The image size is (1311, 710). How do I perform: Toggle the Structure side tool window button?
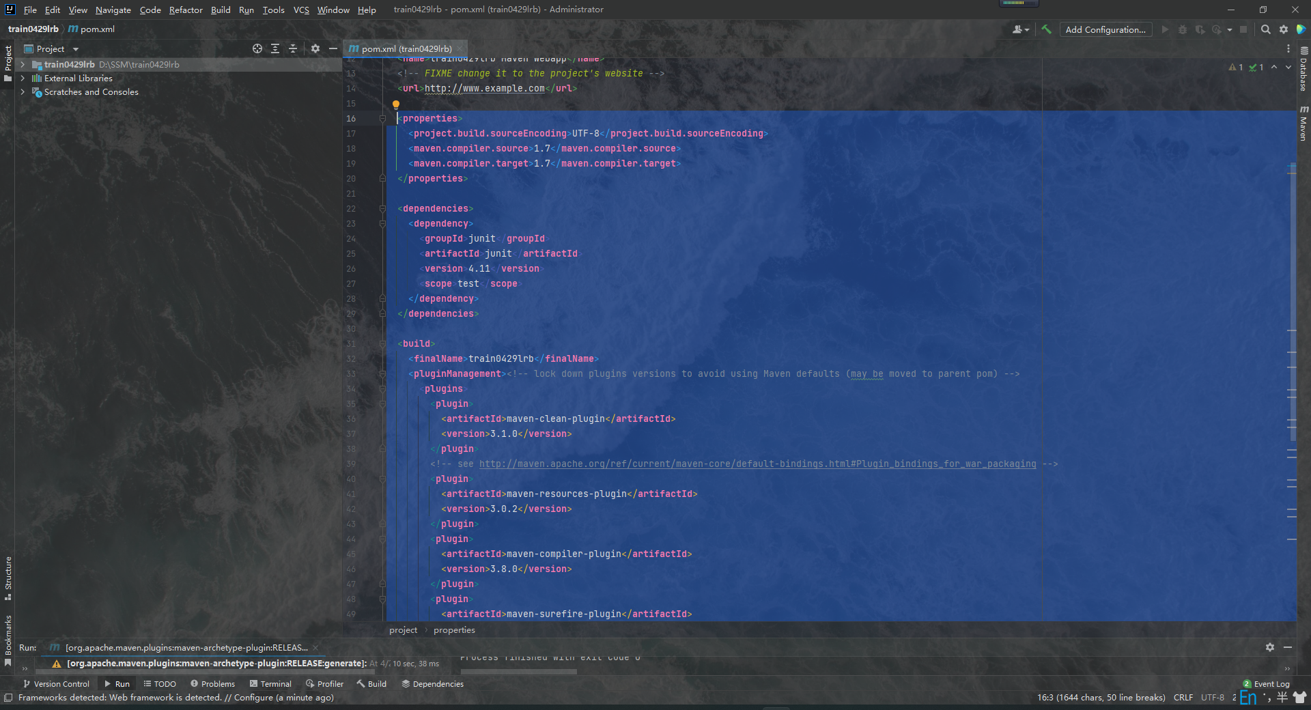pos(8,578)
